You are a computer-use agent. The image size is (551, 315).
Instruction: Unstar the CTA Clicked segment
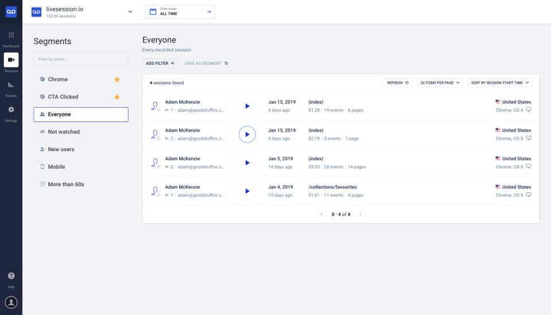pos(117,97)
